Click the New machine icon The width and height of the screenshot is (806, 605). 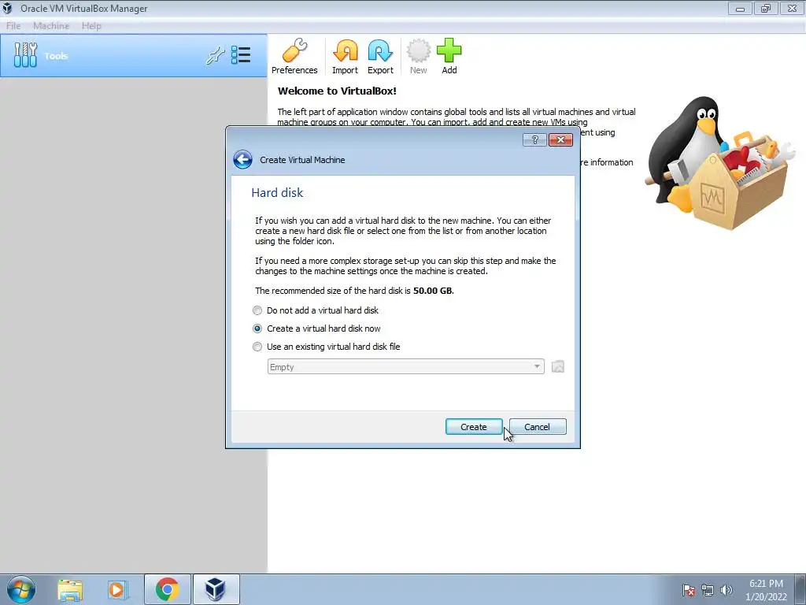click(419, 57)
